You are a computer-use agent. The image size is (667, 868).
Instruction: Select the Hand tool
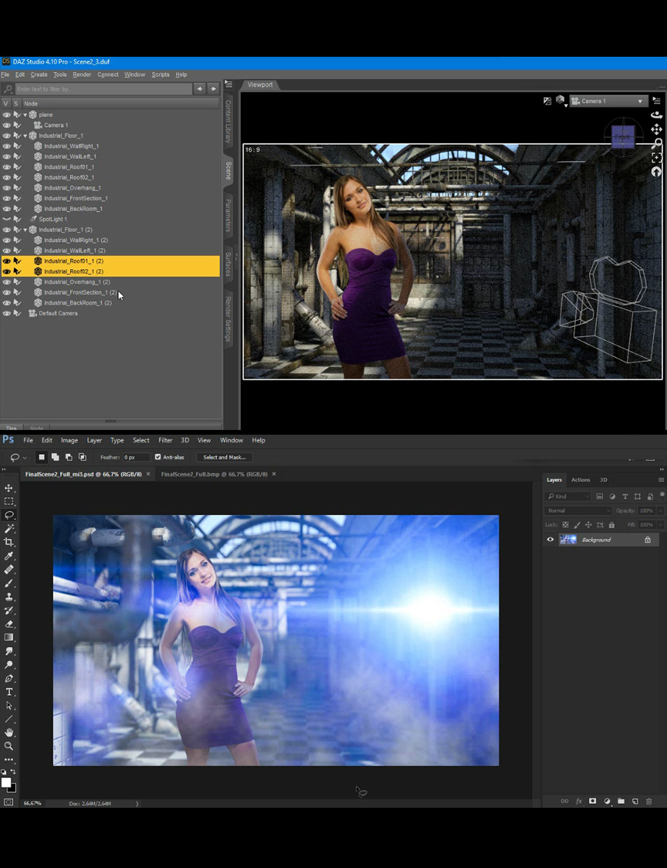click(x=9, y=732)
